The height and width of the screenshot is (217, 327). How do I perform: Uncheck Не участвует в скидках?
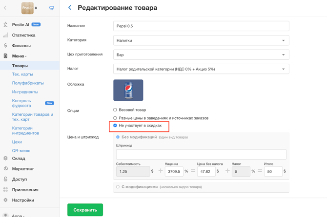click(x=115, y=126)
